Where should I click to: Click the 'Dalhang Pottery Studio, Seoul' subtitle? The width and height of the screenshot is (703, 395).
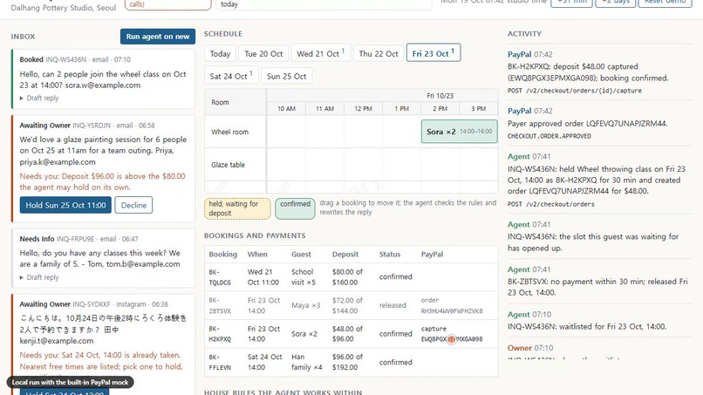coord(63,8)
